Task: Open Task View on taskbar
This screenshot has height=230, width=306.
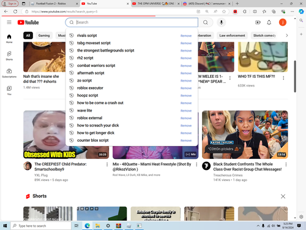Action: pyautogui.click(x=76, y=226)
